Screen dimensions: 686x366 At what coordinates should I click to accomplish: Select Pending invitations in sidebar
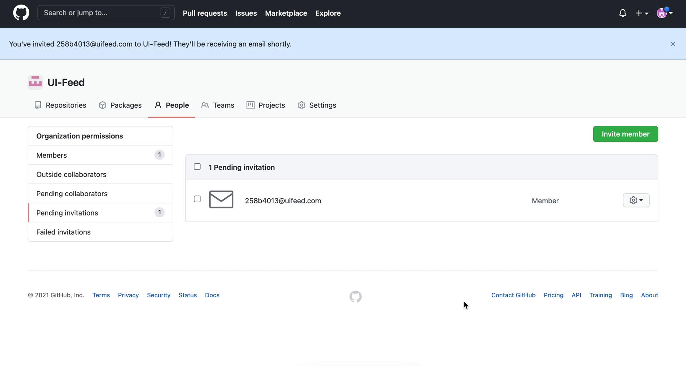click(100, 213)
